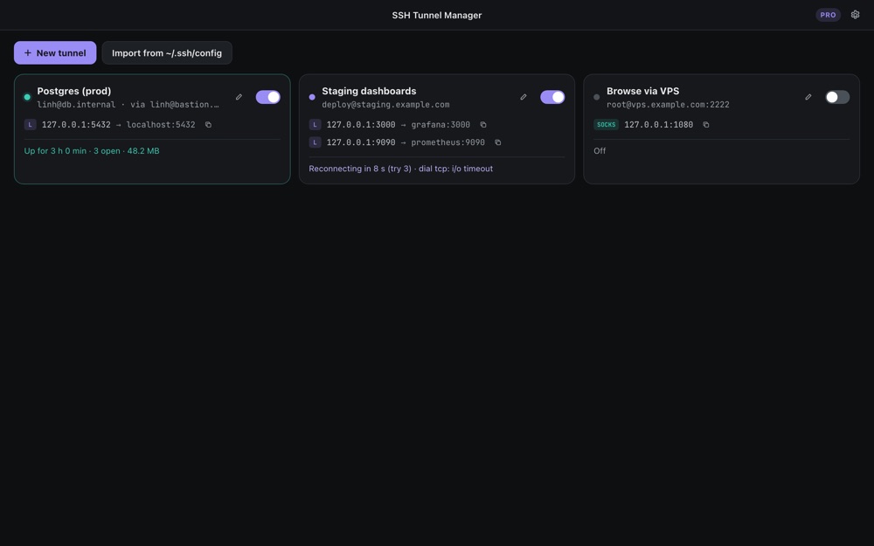Click the green status dot for Postgres (prod)

coord(27,97)
